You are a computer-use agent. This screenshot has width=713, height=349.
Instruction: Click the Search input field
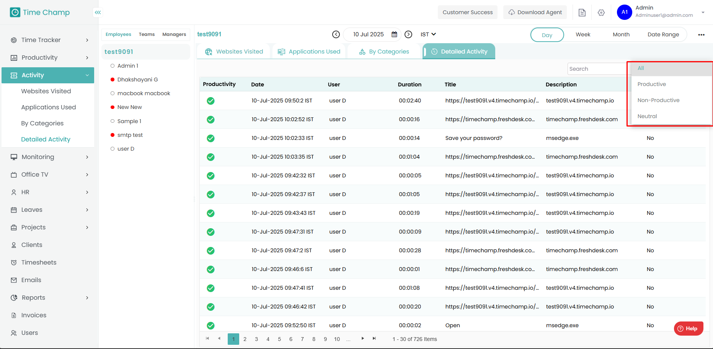(x=596, y=69)
